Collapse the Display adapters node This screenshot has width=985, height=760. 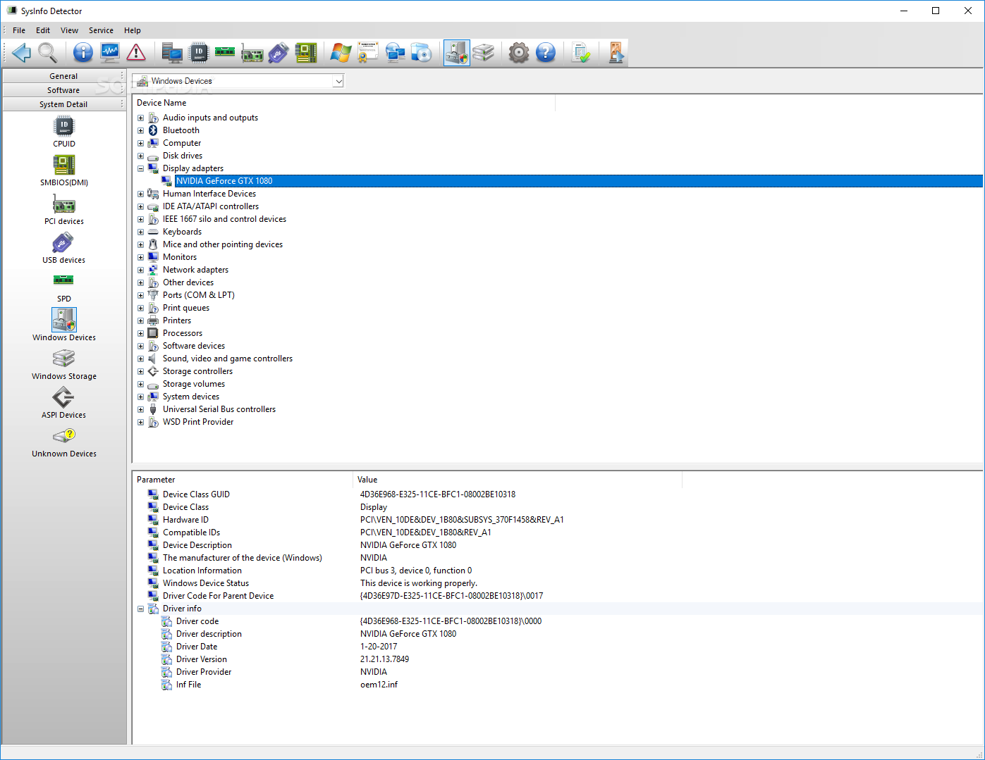[x=140, y=168]
